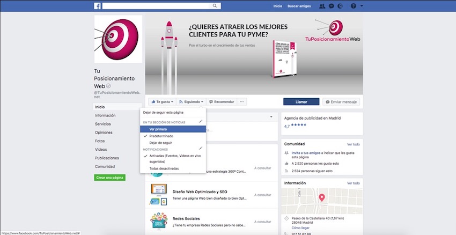Viewport: 456px width, 235px height.
Task: Click the Crear una página button
Action: tap(109, 178)
